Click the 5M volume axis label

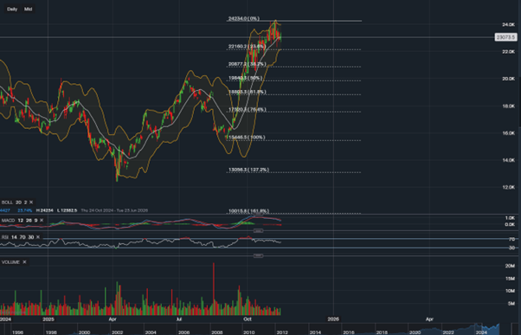(511, 304)
